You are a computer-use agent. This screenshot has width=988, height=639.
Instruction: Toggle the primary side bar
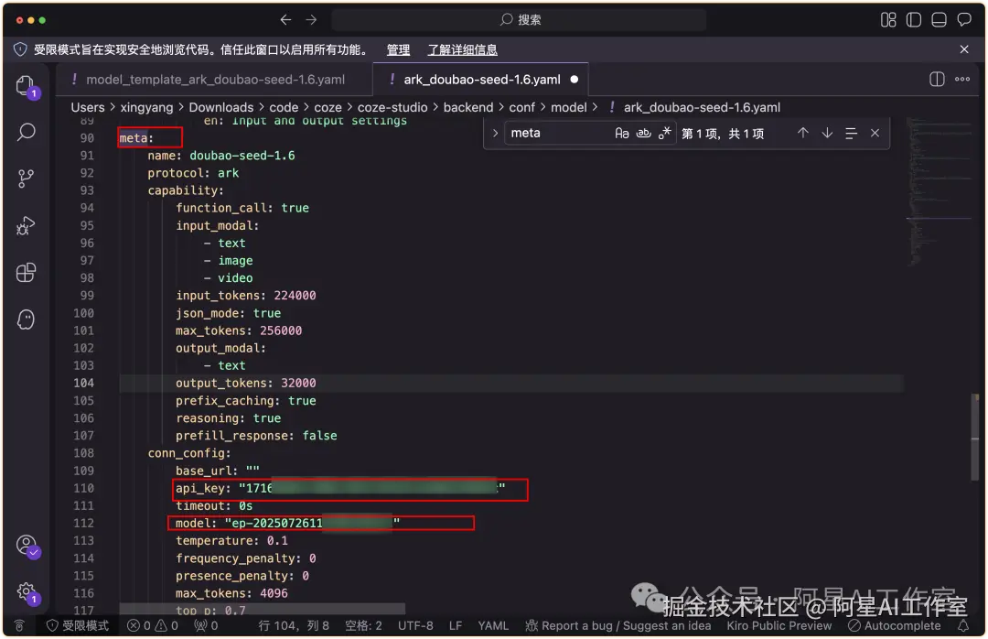pos(914,19)
